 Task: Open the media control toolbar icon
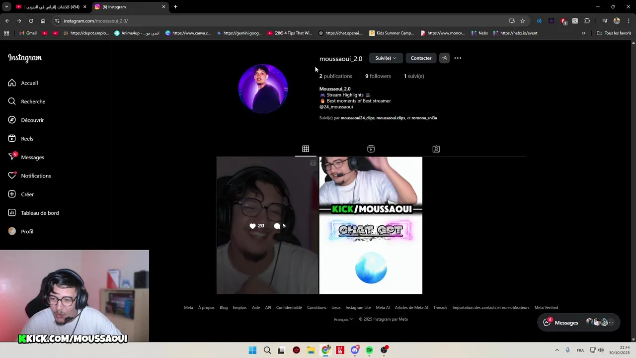click(605, 21)
